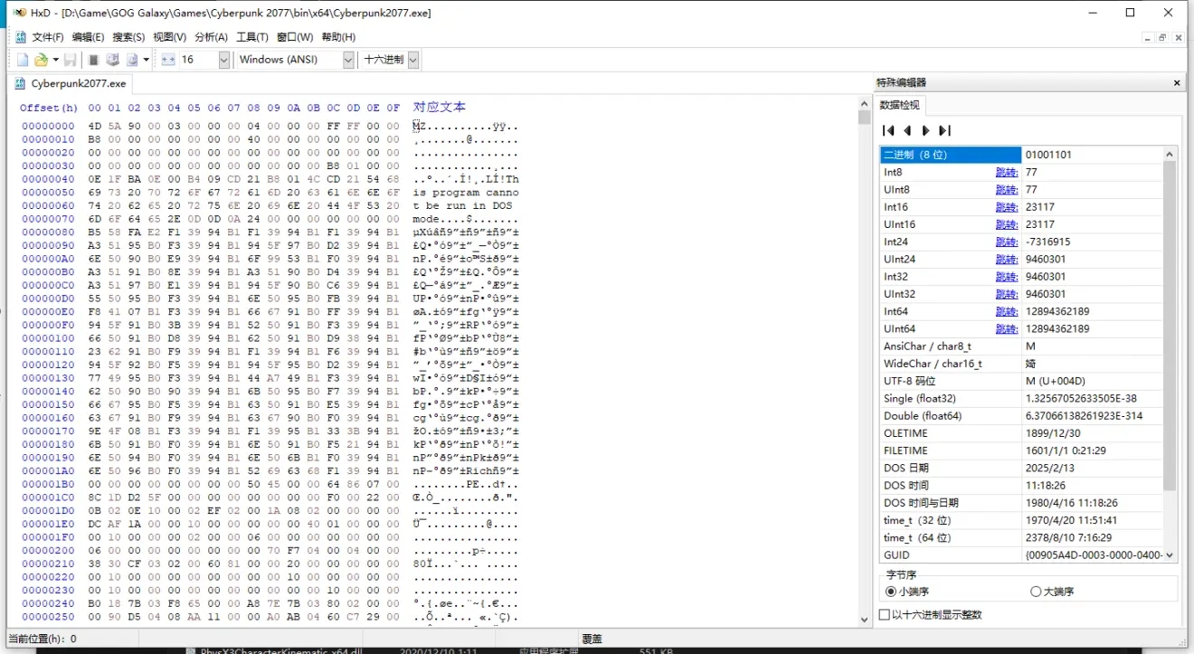Click the Open file folder icon

41,60
